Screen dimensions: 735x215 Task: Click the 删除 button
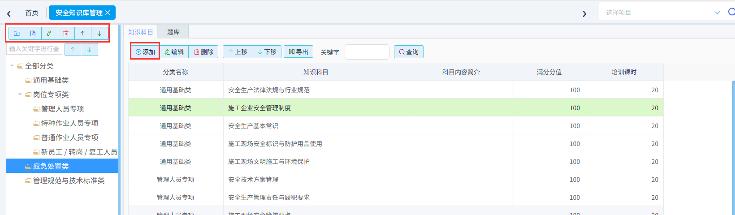203,52
